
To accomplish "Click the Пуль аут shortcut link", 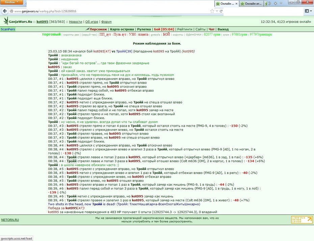I will click(x=120, y=35).
